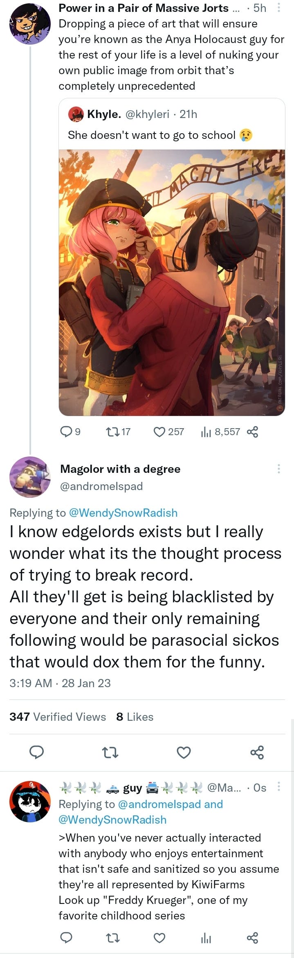Open Magolor with a degree's profile avatar

coord(30,477)
